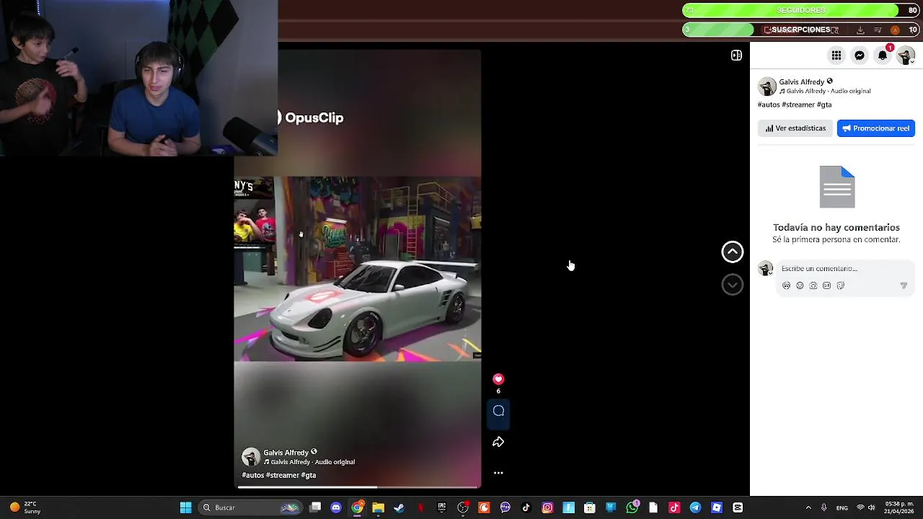The height and width of the screenshot is (519, 923).
Task: Open File Explorer from taskbar
Action: click(x=378, y=507)
